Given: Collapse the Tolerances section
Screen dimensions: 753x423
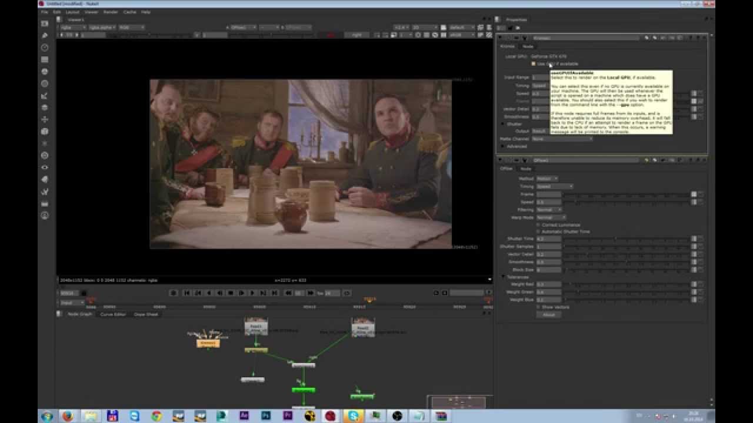Looking at the screenshot, I should [x=504, y=277].
